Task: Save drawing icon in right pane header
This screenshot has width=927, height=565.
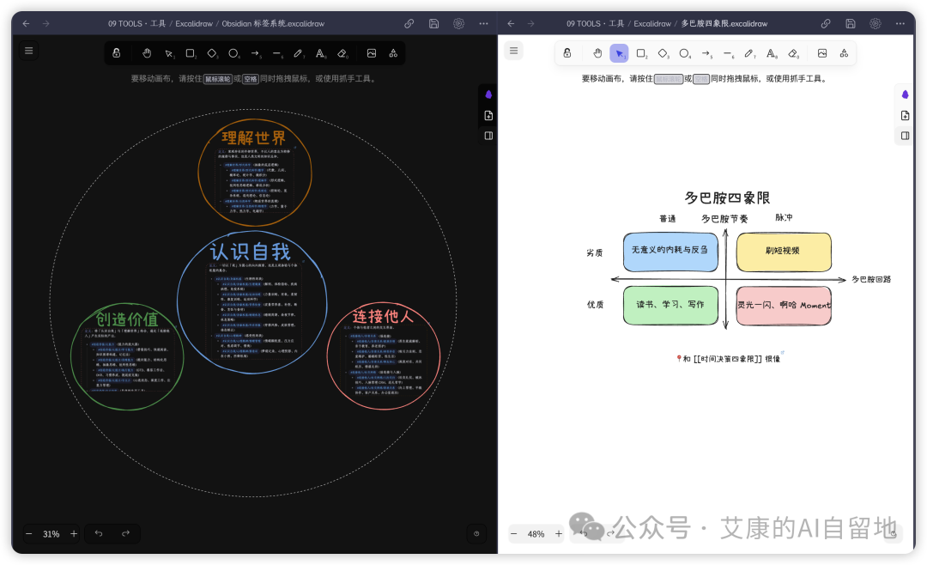Action: click(x=851, y=24)
